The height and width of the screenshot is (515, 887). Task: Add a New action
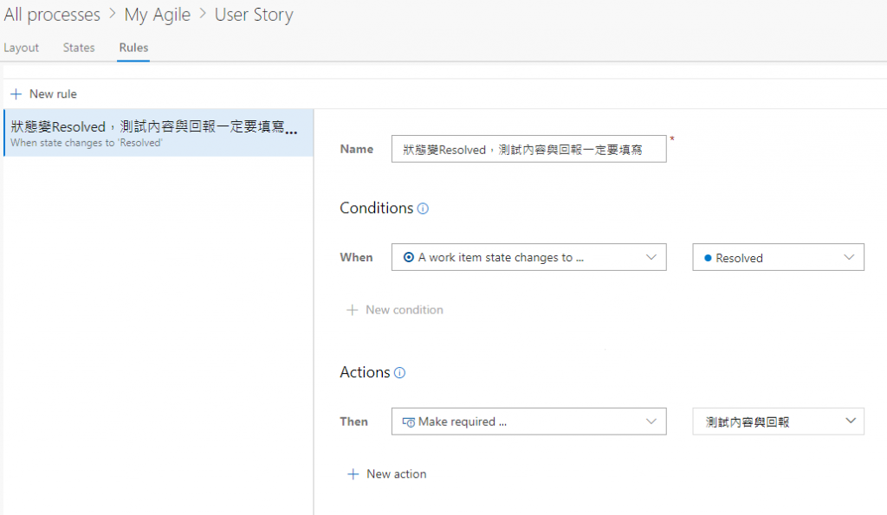(x=387, y=474)
